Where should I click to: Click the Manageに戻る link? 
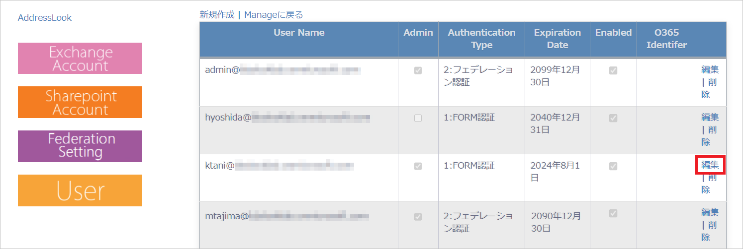tap(274, 15)
